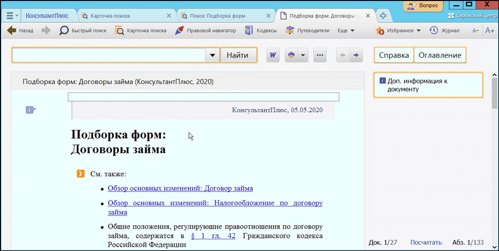Image resolution: width=499 pixels, height=251 pixels.
Task: Open the Кодексы section
Action: (x=261, y=31)
